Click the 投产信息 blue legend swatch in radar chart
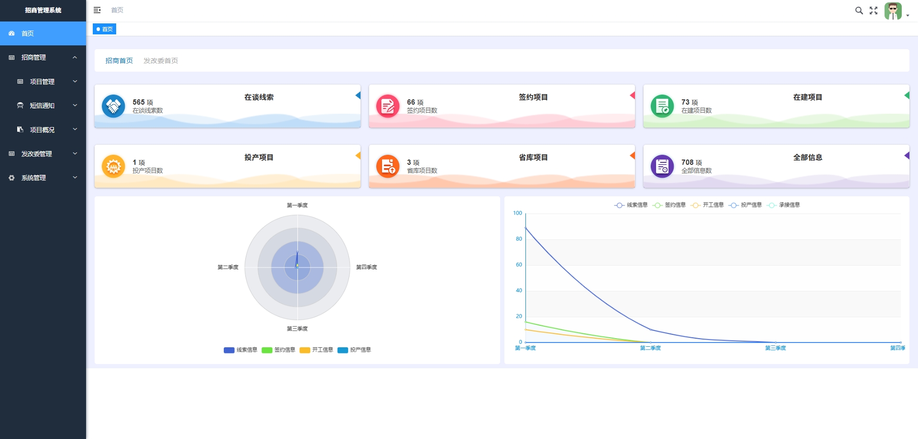The height and width of the screenshot is (439, 918). point(342,350)
